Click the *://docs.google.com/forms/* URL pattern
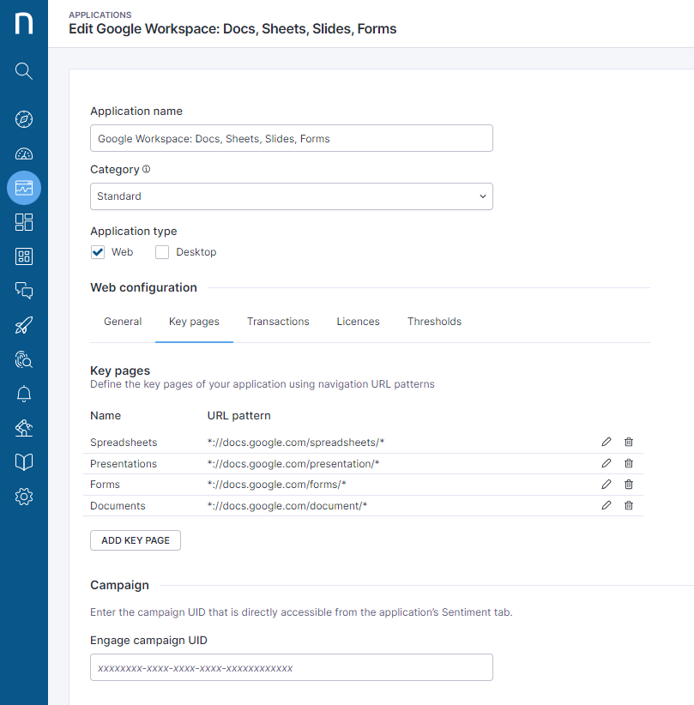This screenshot has width=694, height=705. (276, 485)
